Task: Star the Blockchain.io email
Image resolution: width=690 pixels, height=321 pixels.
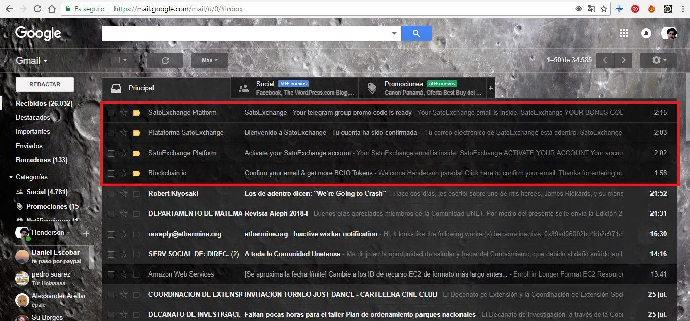Action: [x=124, y=173]
